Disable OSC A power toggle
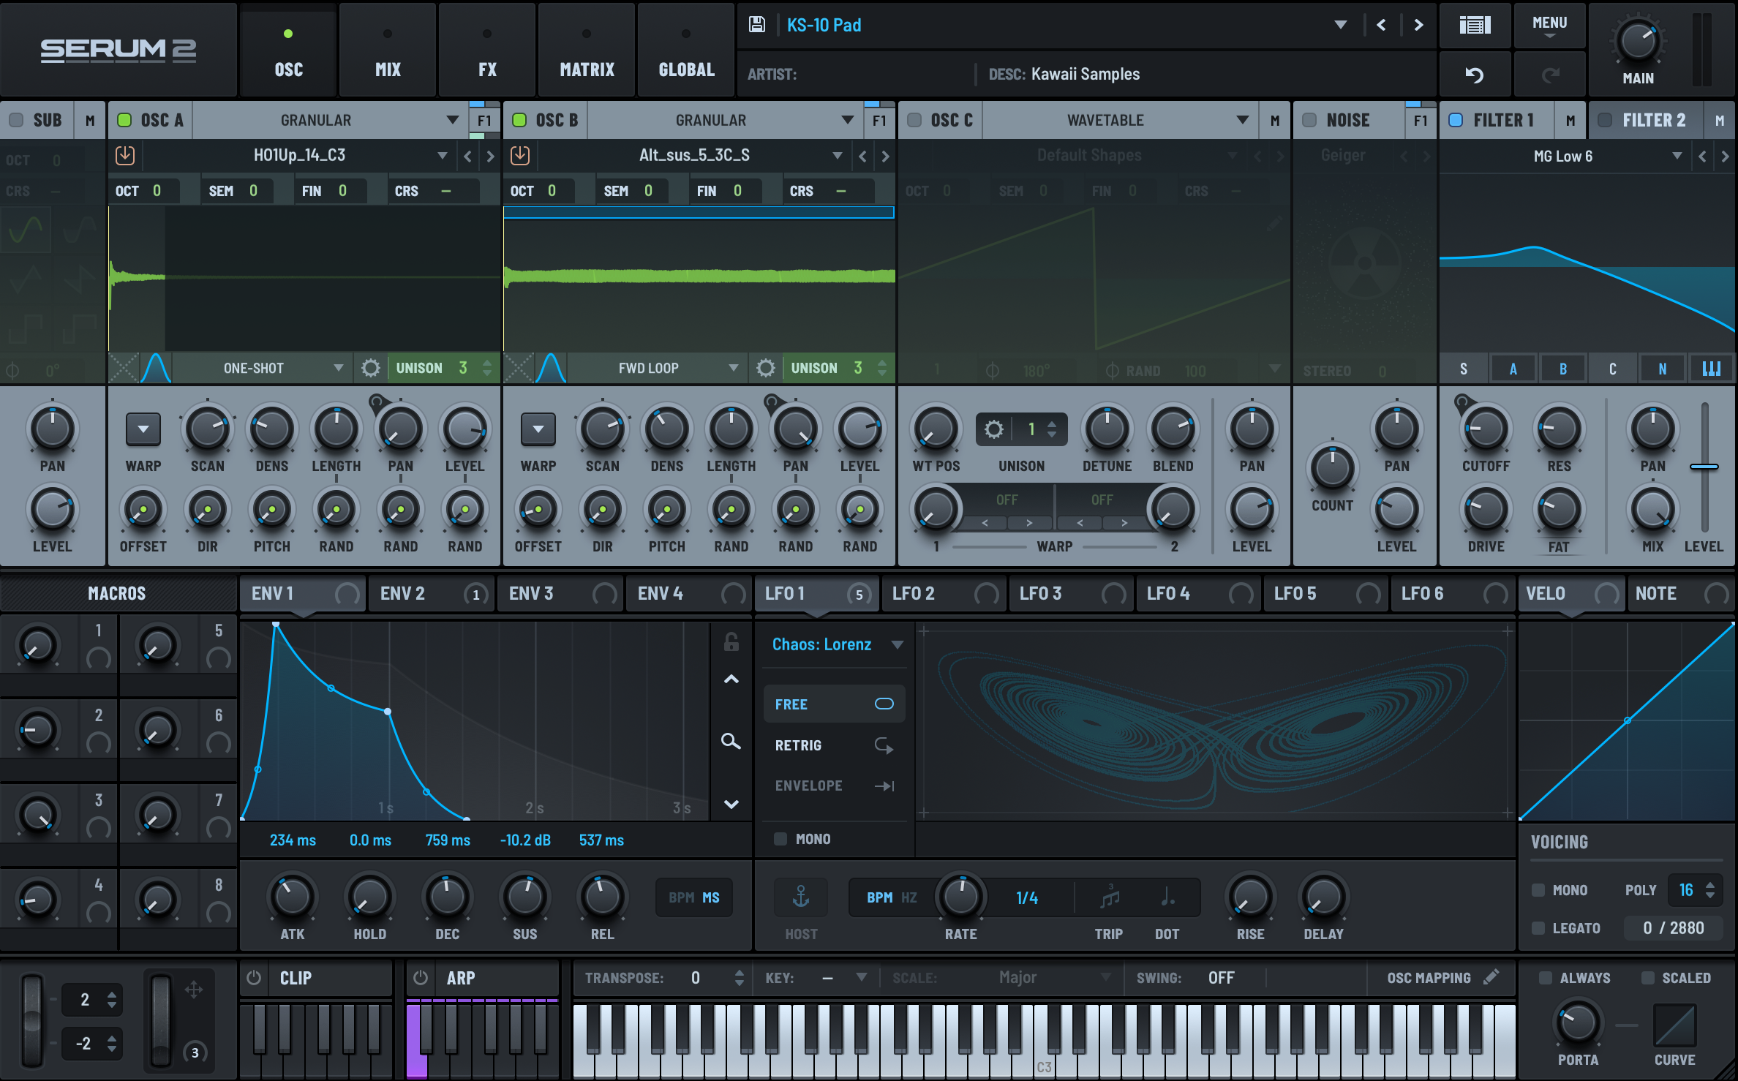1738x1081 pixels. [124, 120]
